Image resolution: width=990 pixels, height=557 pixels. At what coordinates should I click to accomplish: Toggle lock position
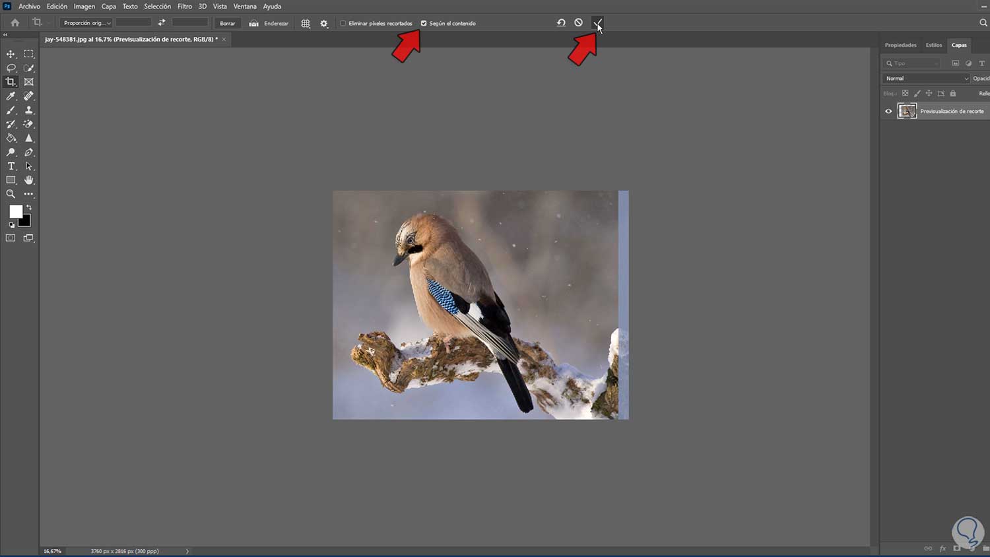tap(929, 93)
